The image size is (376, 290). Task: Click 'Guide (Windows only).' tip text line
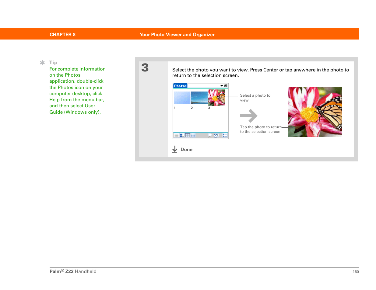(x=75, y=112)
